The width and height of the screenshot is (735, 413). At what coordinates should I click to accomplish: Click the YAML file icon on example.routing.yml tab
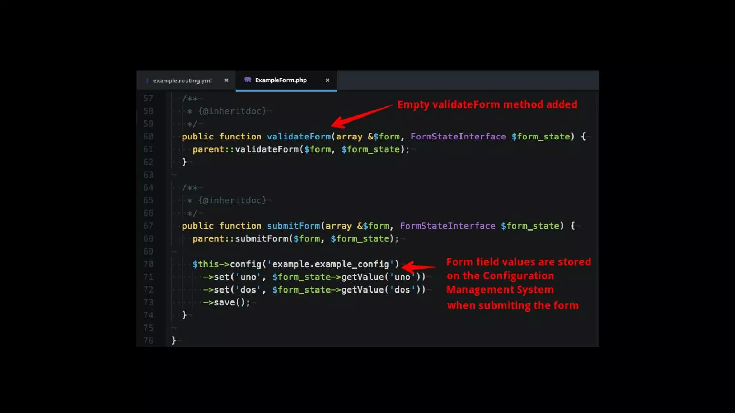point(147,80)
